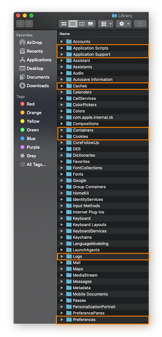
Task: Select the Mobile Documents row
Action: tap(103, 294)
